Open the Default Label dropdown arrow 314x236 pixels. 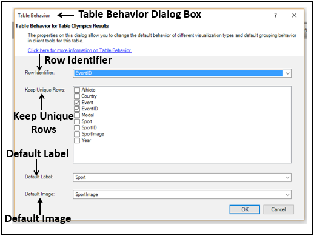[x=287, y=177]
